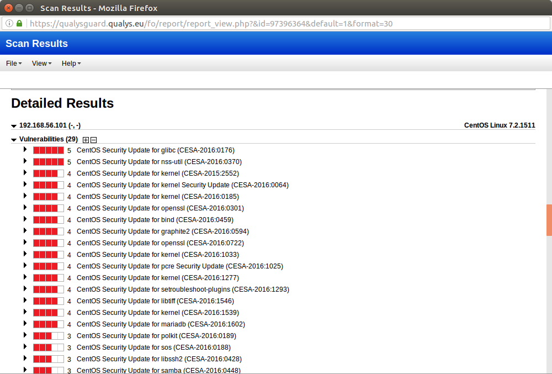The image size is (552, 374).
Task: Select 'CentOS Security Update for graphite2 (CESA-2016:0594)'
Action: tap(163, 231)
